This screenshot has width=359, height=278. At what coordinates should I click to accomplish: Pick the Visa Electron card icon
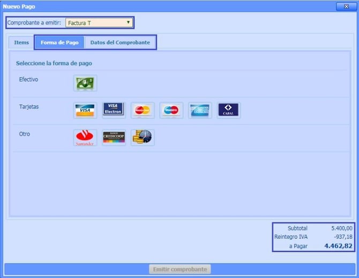point(114,110)
